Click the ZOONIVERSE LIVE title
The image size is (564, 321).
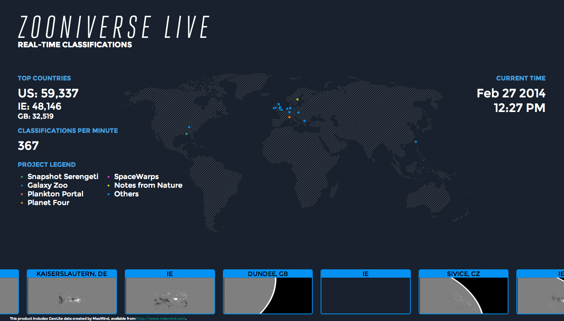(113, 27)
